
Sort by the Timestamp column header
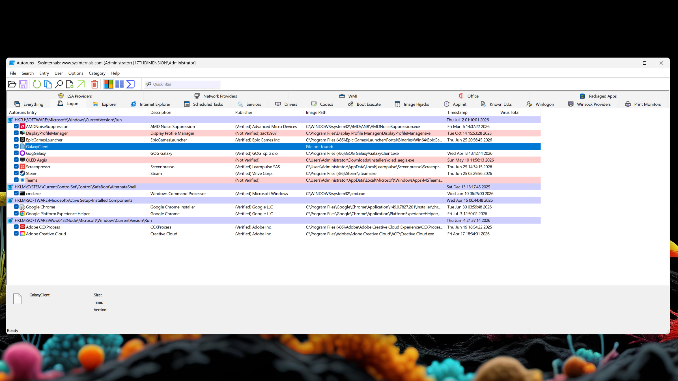click(471, 112)
